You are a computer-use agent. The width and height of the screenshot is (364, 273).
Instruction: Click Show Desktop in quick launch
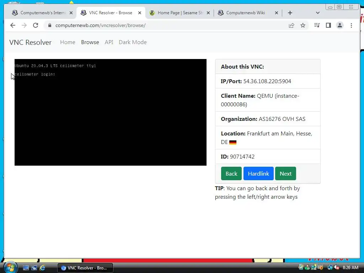(26, 268)
